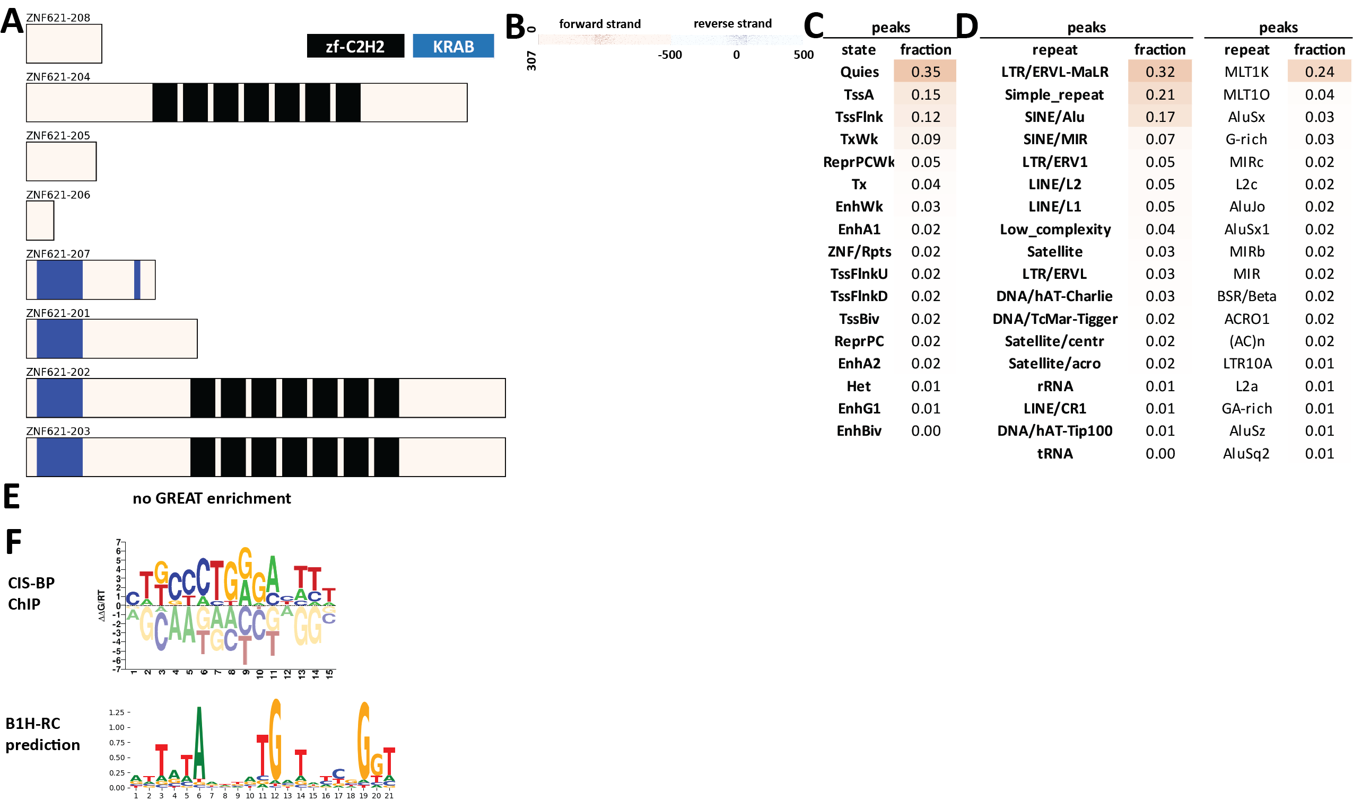Click the B1H-RC prediction motif logo
1353x801 pixels.
(x=252, y=747)
